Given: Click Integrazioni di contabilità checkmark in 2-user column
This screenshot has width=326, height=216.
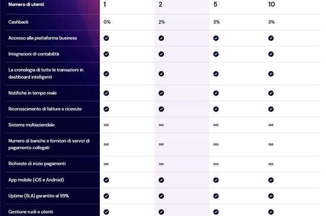Looking at the screenshot, I should (161, 54).
